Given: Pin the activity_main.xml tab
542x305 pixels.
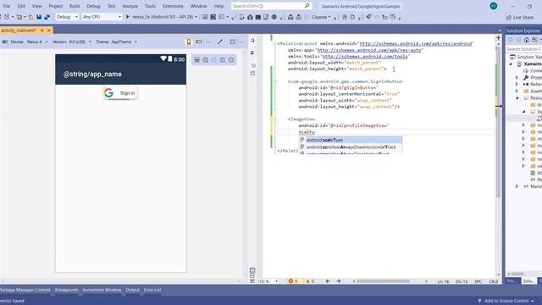Looking at the screenshot, I should point(41,30).
